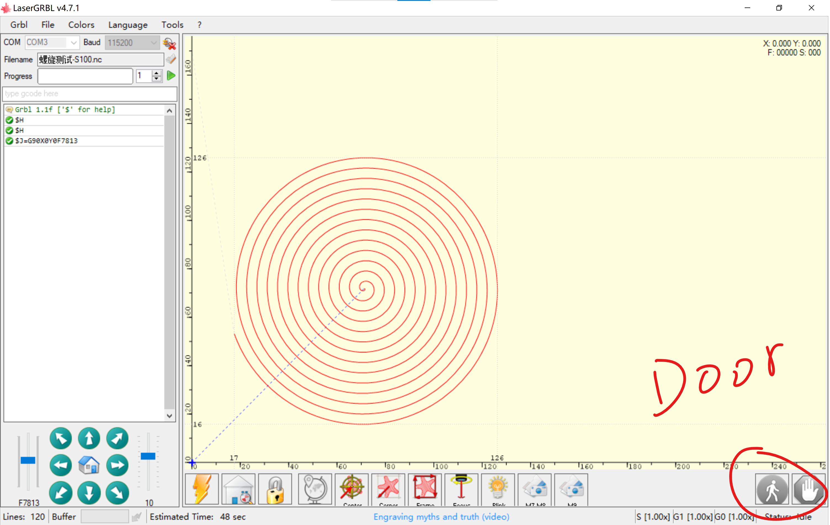Viewport: 830px width, 525px height.
Task: Open the Grbl menu
Action: pos(18,25)
